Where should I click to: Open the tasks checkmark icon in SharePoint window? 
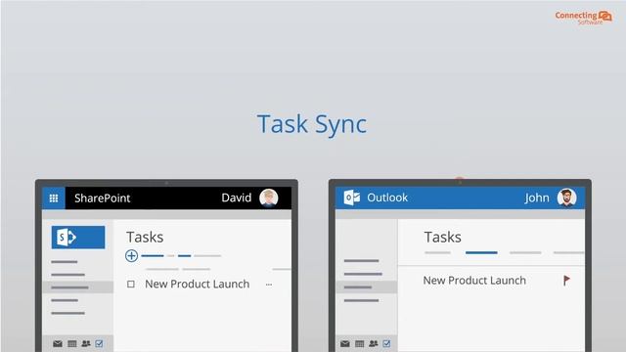(x=99, y=343)
